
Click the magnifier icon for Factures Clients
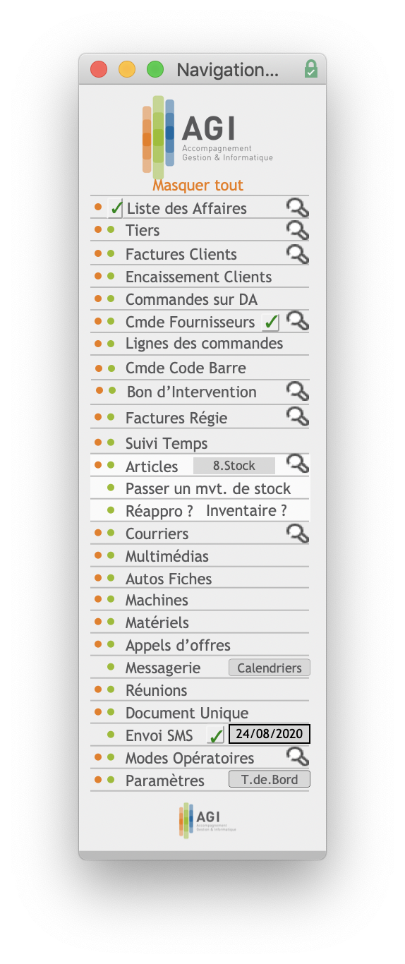tap(298, 254)
